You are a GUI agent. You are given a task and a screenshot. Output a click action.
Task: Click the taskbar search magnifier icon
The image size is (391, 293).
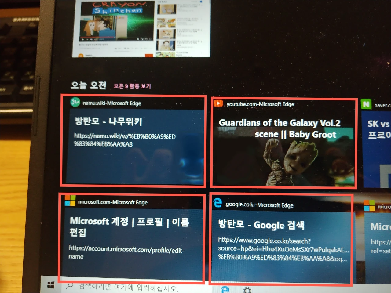[70, 286]
